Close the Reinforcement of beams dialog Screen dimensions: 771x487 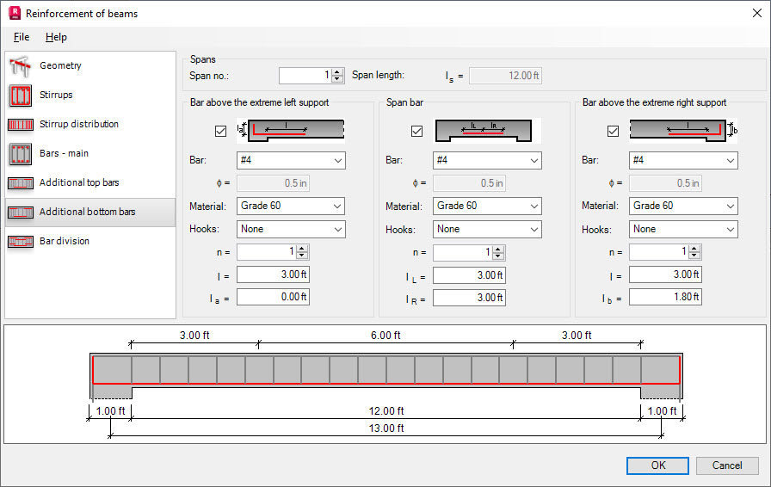756,13
